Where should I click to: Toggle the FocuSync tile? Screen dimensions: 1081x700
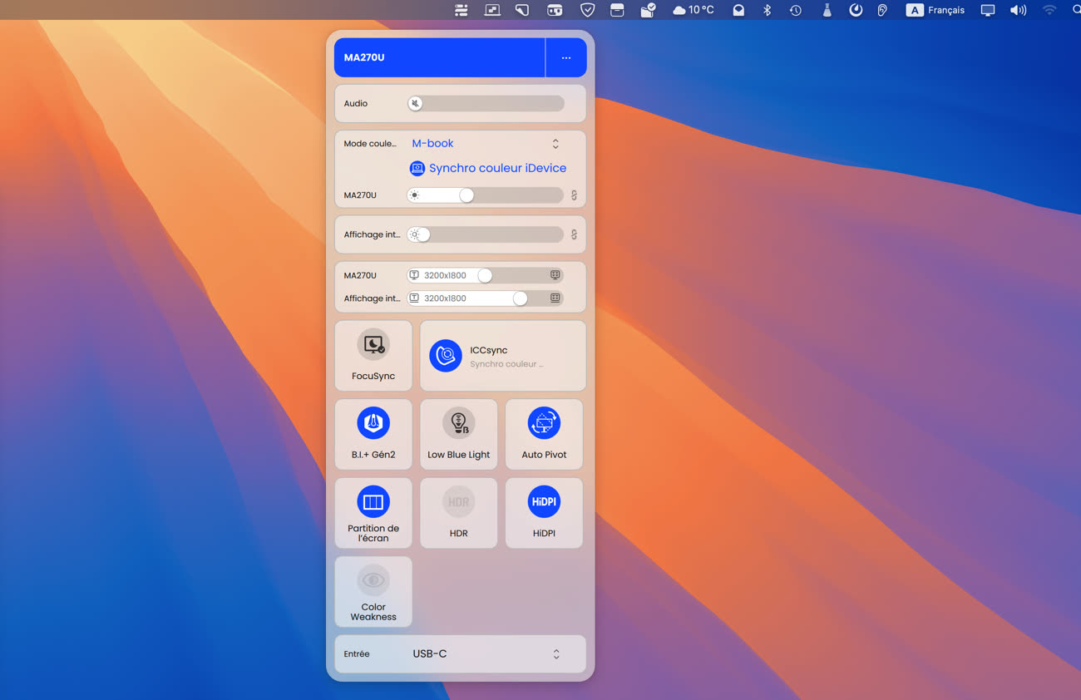[x=373, y=356]
